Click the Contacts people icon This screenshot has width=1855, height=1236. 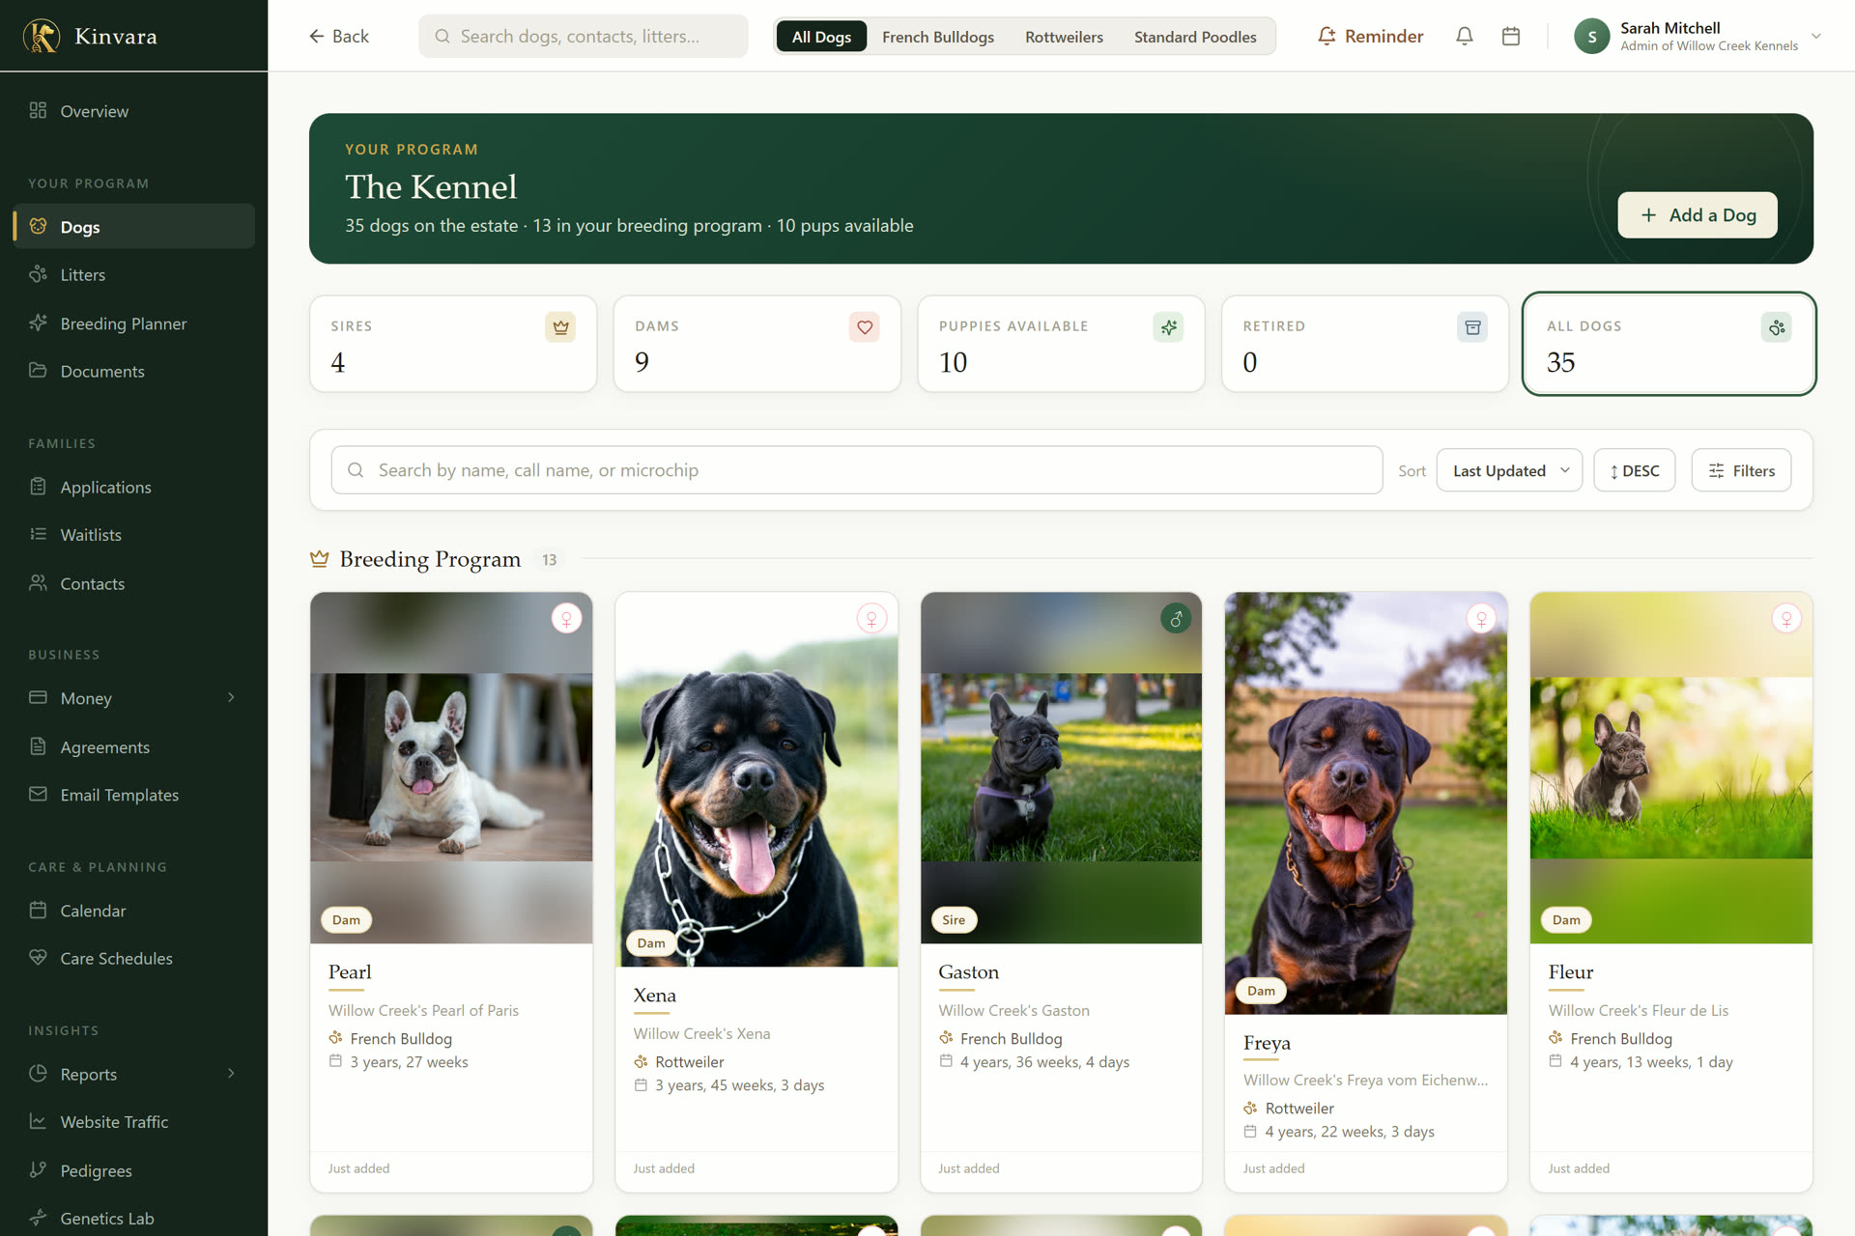tap(38, 583)
